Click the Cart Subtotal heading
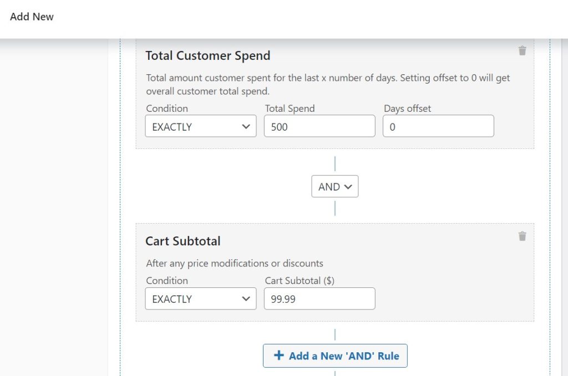Viewport: 568px width, 376px height. [x=183, y=241]
